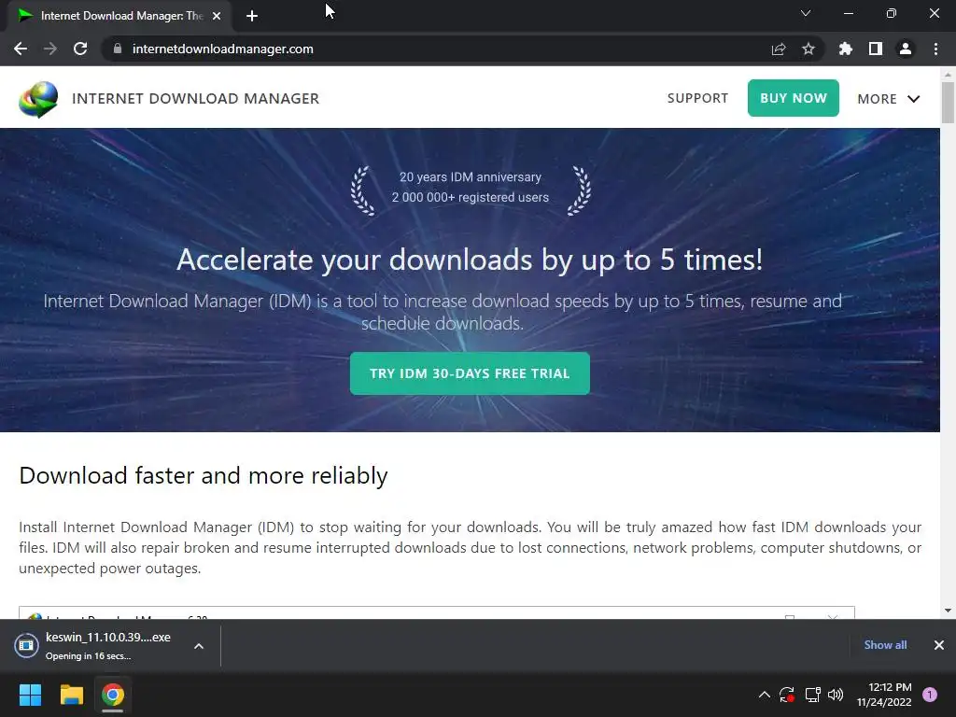Click '2 000 000+ registered users' text

click(x=471, y=198)
